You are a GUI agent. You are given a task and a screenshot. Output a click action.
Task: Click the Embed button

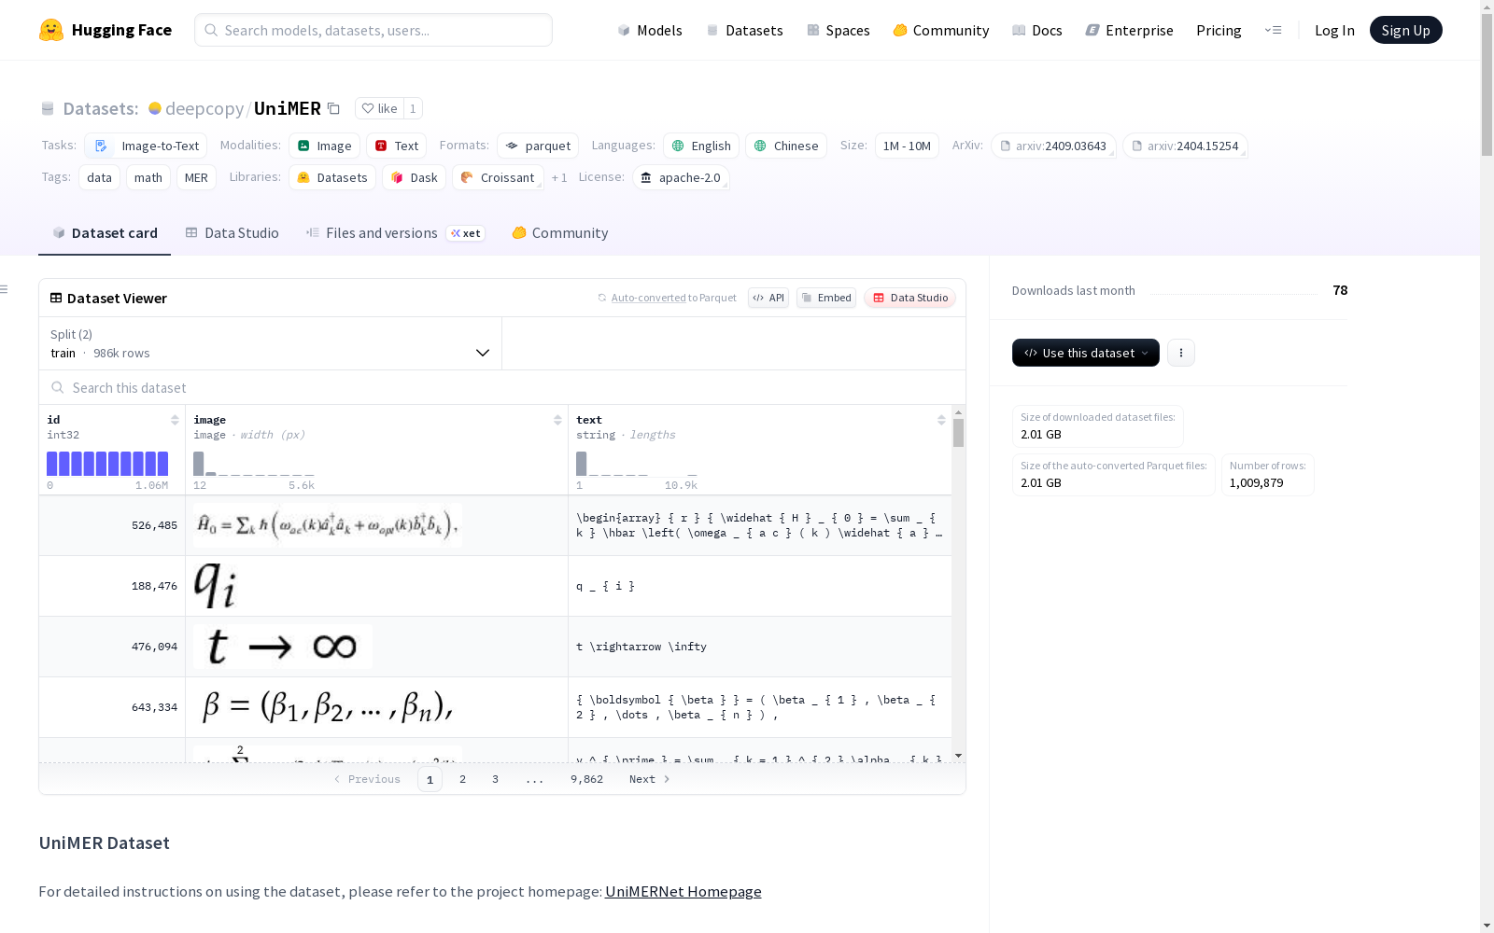click(826, 298)
